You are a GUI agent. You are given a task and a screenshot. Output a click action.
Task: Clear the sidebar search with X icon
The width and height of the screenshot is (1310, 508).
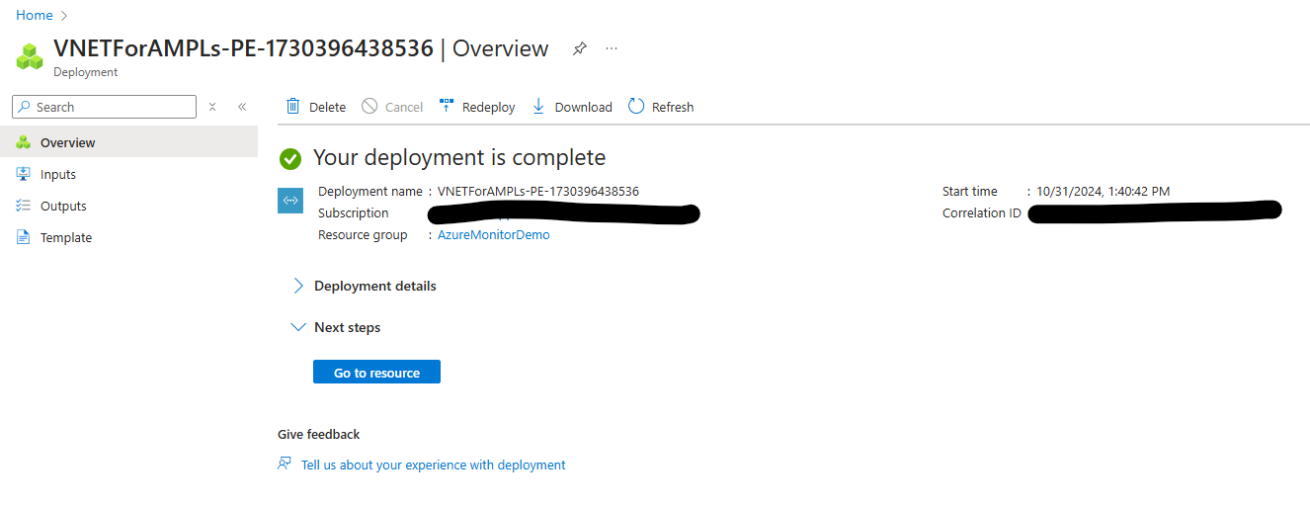click(x=212, y=107)
